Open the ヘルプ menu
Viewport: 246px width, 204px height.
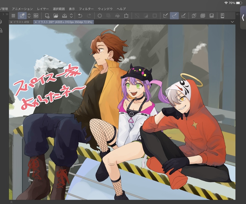coord(121,9)
